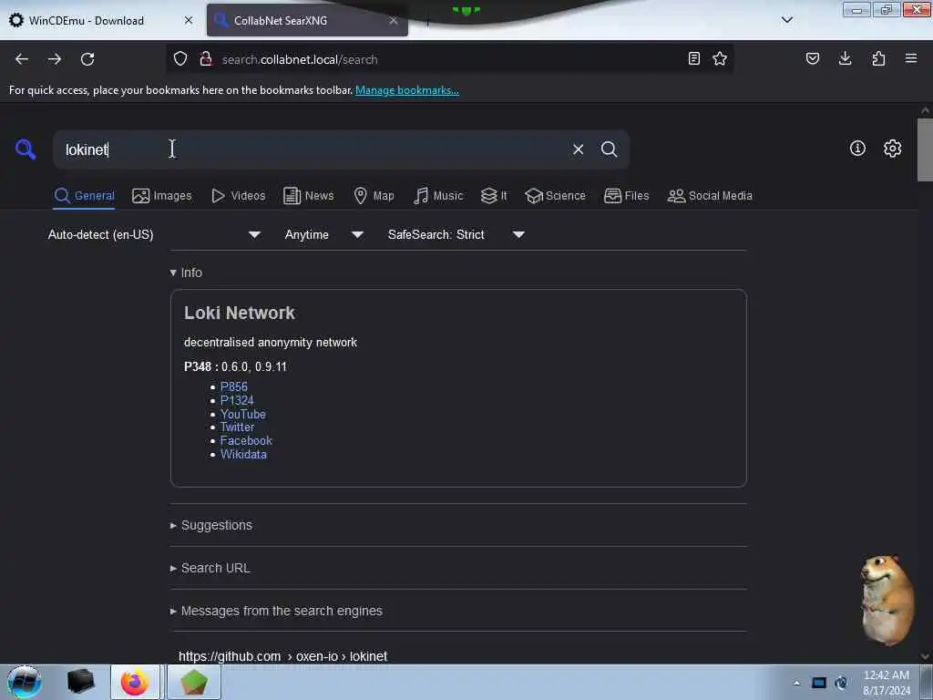Open github.com oxen-io lokinet result
Image resolution: width=933 pixels, height=700 pixels.
pyautogui.click(x=282, y=656)
